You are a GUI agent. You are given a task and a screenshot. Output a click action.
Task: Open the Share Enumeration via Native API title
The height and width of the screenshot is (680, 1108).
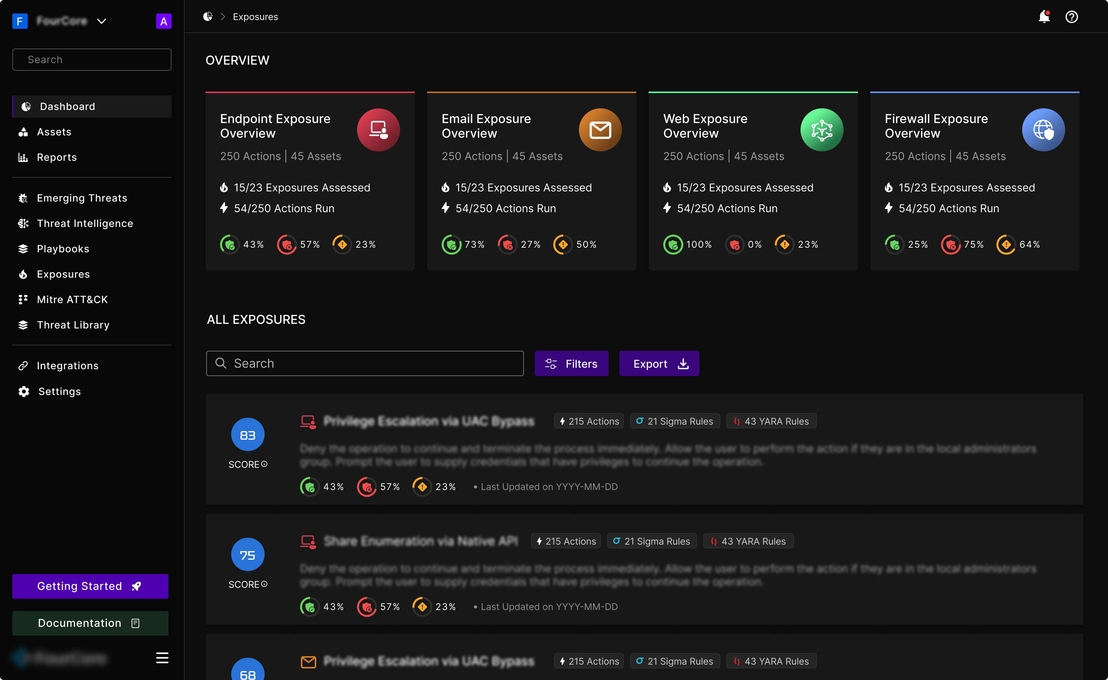click(421, 541)
